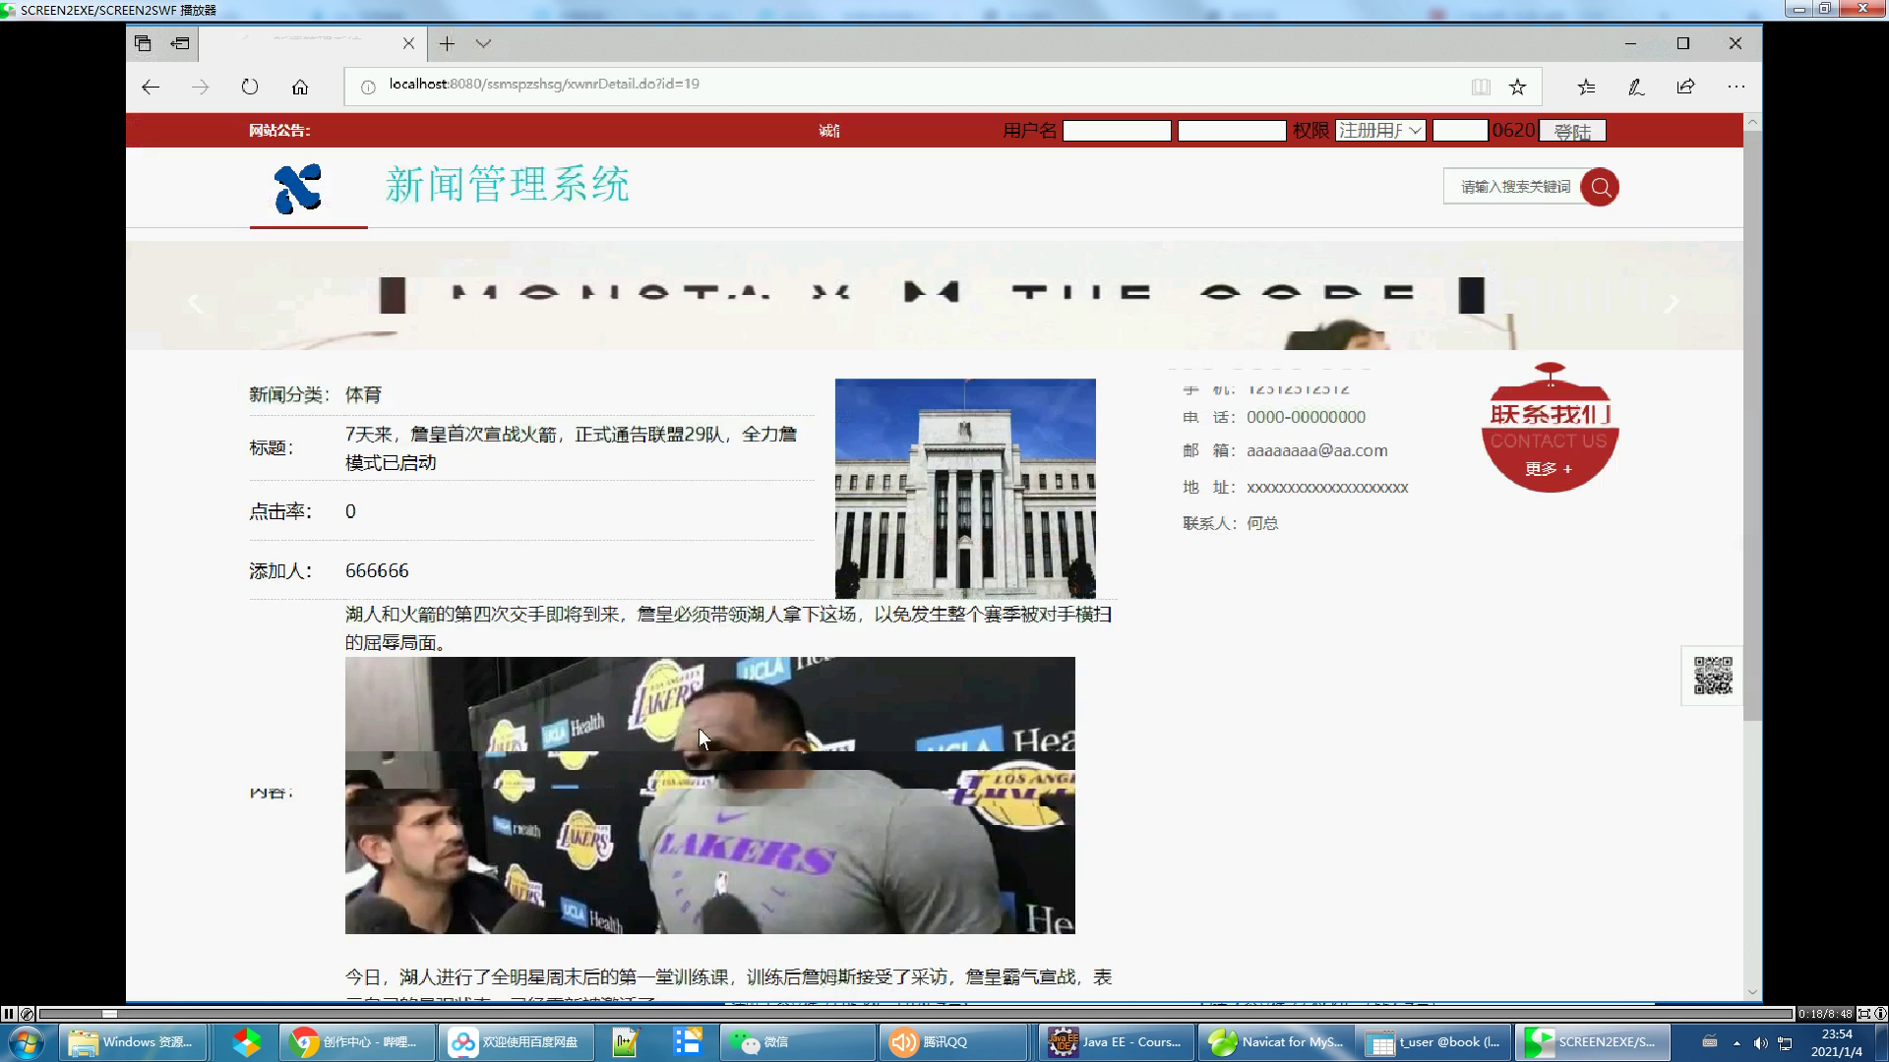This screenshot has height=1062, width=1889.
Task: Go to next banner slide arrow
Action: 1672,304
